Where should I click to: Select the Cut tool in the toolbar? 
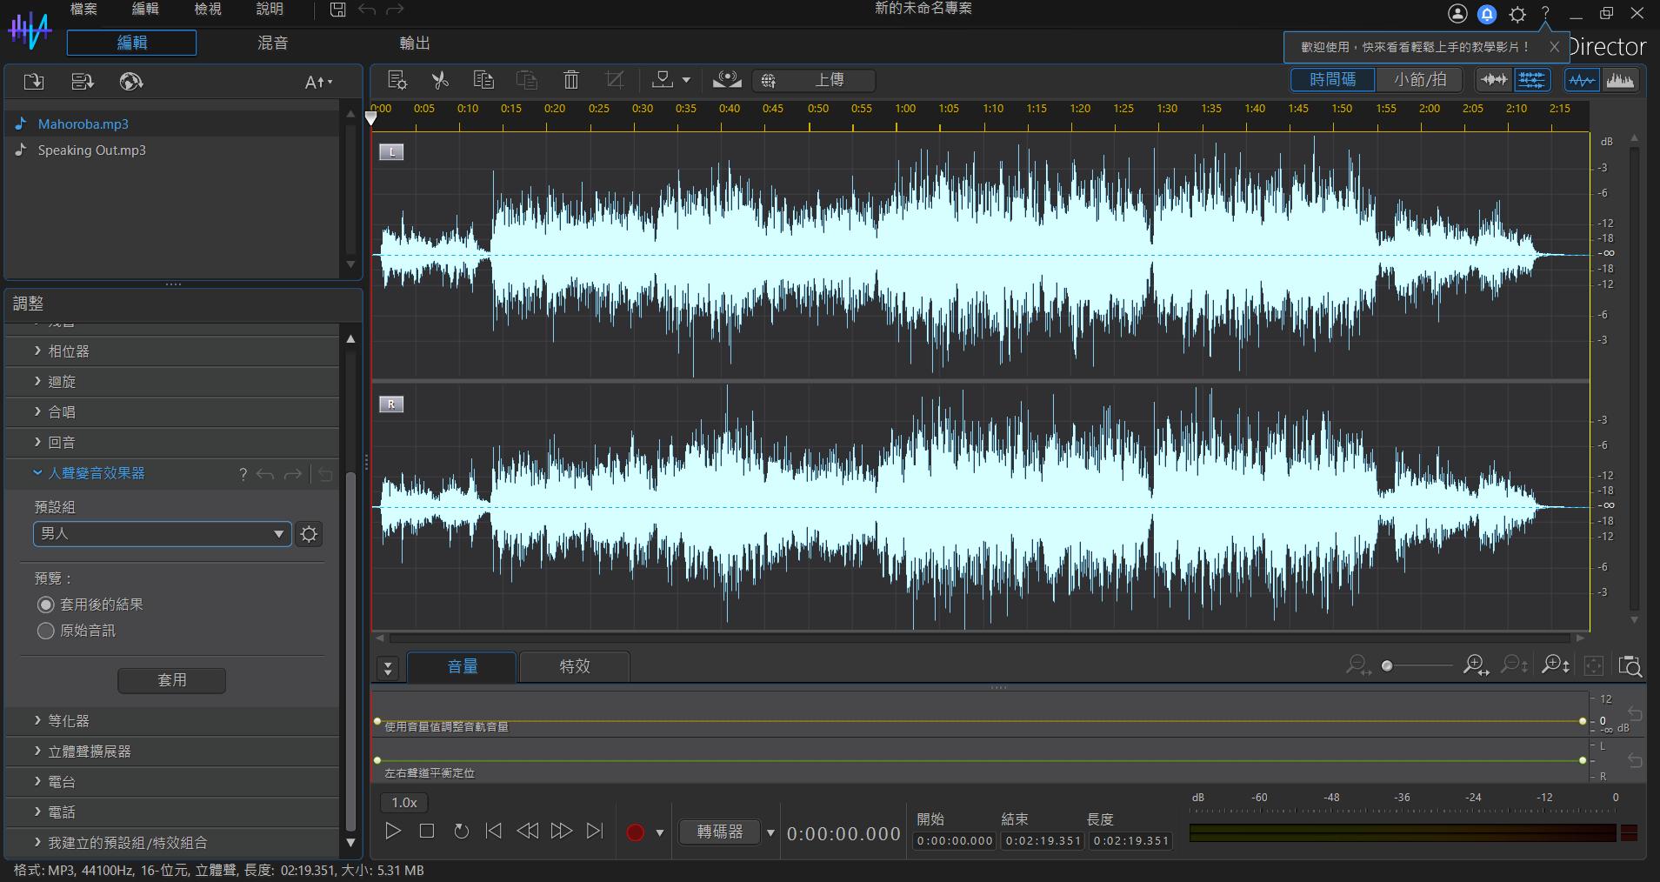pos(439,80)
